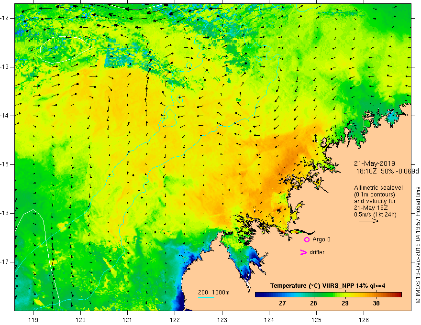Click the temperature color bar
This screenshot has width=421, height=325.
328,295
